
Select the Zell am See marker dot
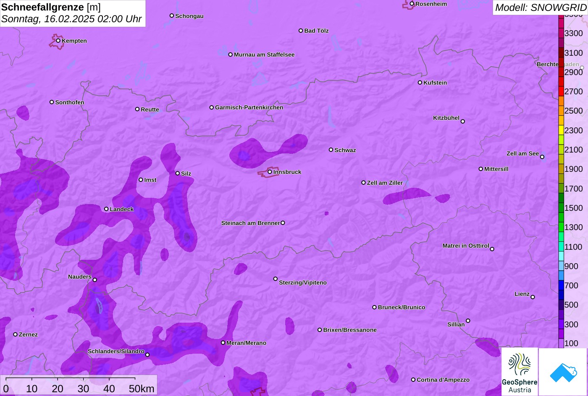(542, 157)
